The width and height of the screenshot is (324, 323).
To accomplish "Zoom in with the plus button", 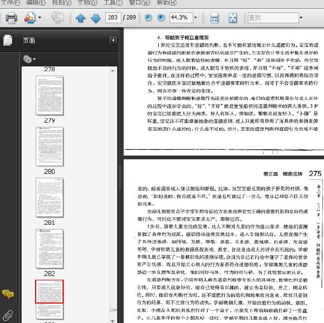I will 161,18.
